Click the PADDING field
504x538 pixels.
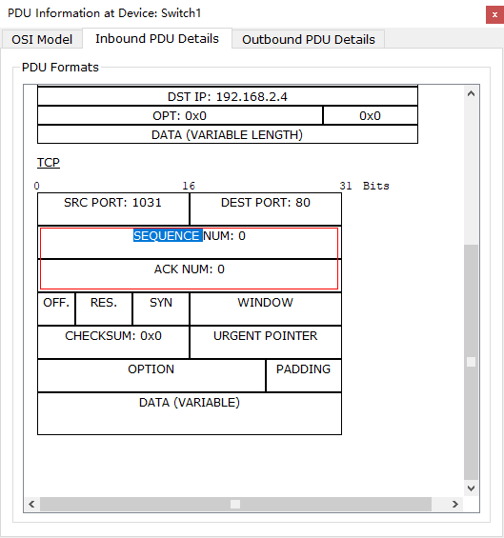(x=304, y=375)
